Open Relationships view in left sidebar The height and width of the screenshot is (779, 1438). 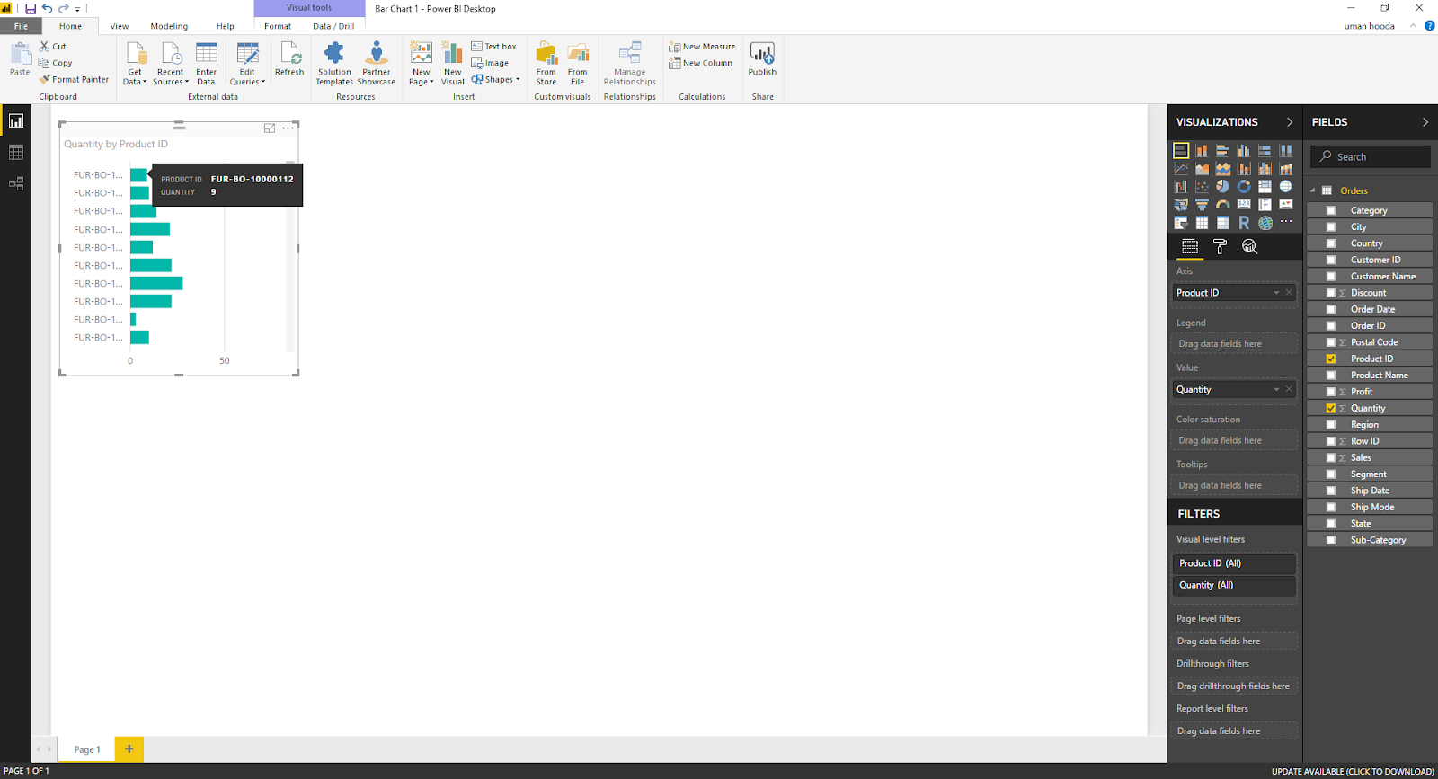pyautogui.click(x=16, y=183)
